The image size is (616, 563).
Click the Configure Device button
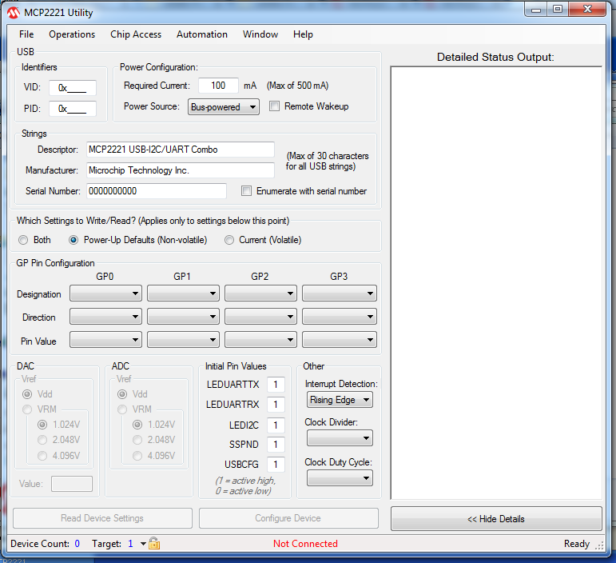(x=288, y=518)
